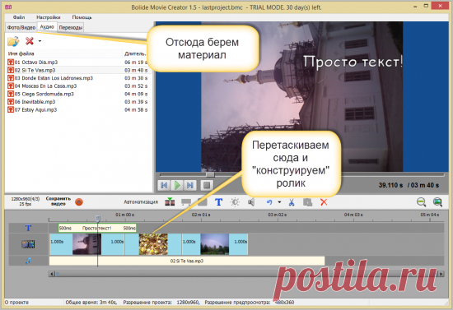Play the preview video
453x310 pixels.
click(x=177, y=185)
